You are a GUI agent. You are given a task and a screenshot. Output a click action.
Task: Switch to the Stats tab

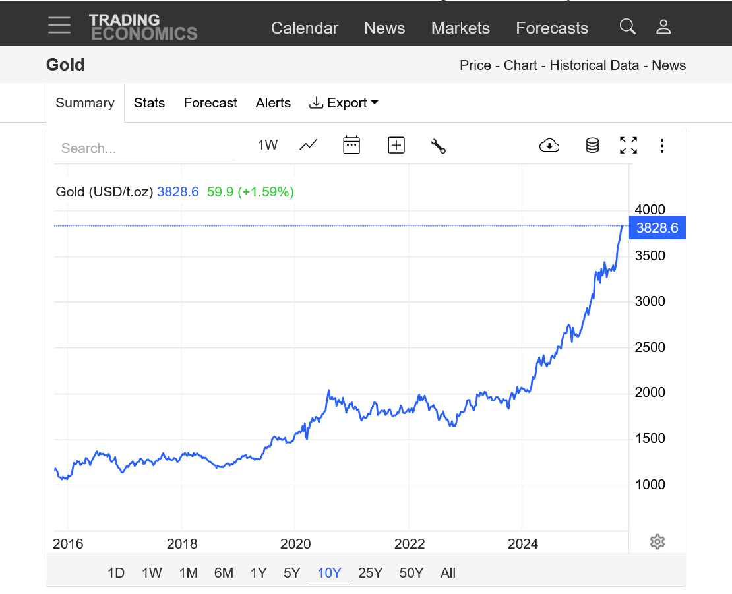pos(149,103)
